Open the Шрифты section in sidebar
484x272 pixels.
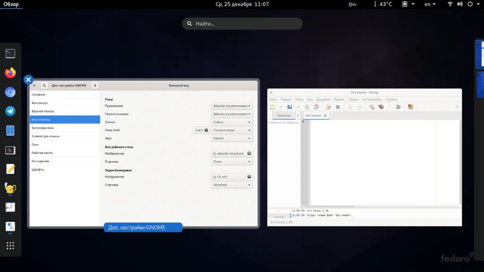tap(38, 169)
